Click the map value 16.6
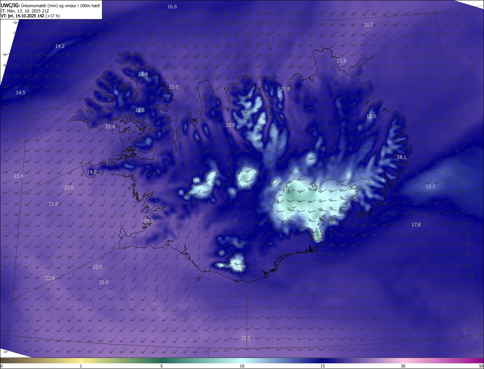The width and height of the screenshot is (484, 369). (172, 7)
